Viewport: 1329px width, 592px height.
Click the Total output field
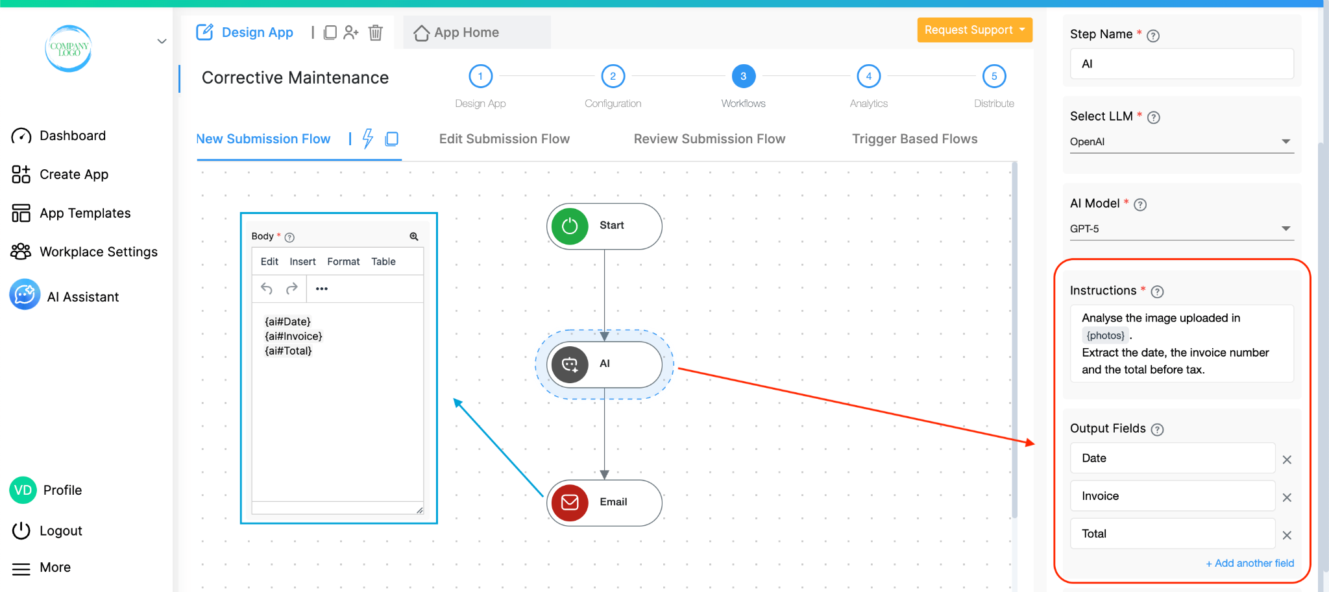click(x=1173, y=534)
